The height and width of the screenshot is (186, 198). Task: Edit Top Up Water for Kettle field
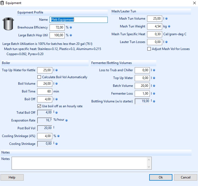click(x=45, y=70)
